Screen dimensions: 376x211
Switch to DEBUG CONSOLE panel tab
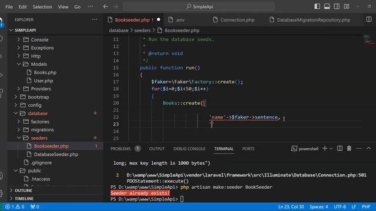(189, 148)
